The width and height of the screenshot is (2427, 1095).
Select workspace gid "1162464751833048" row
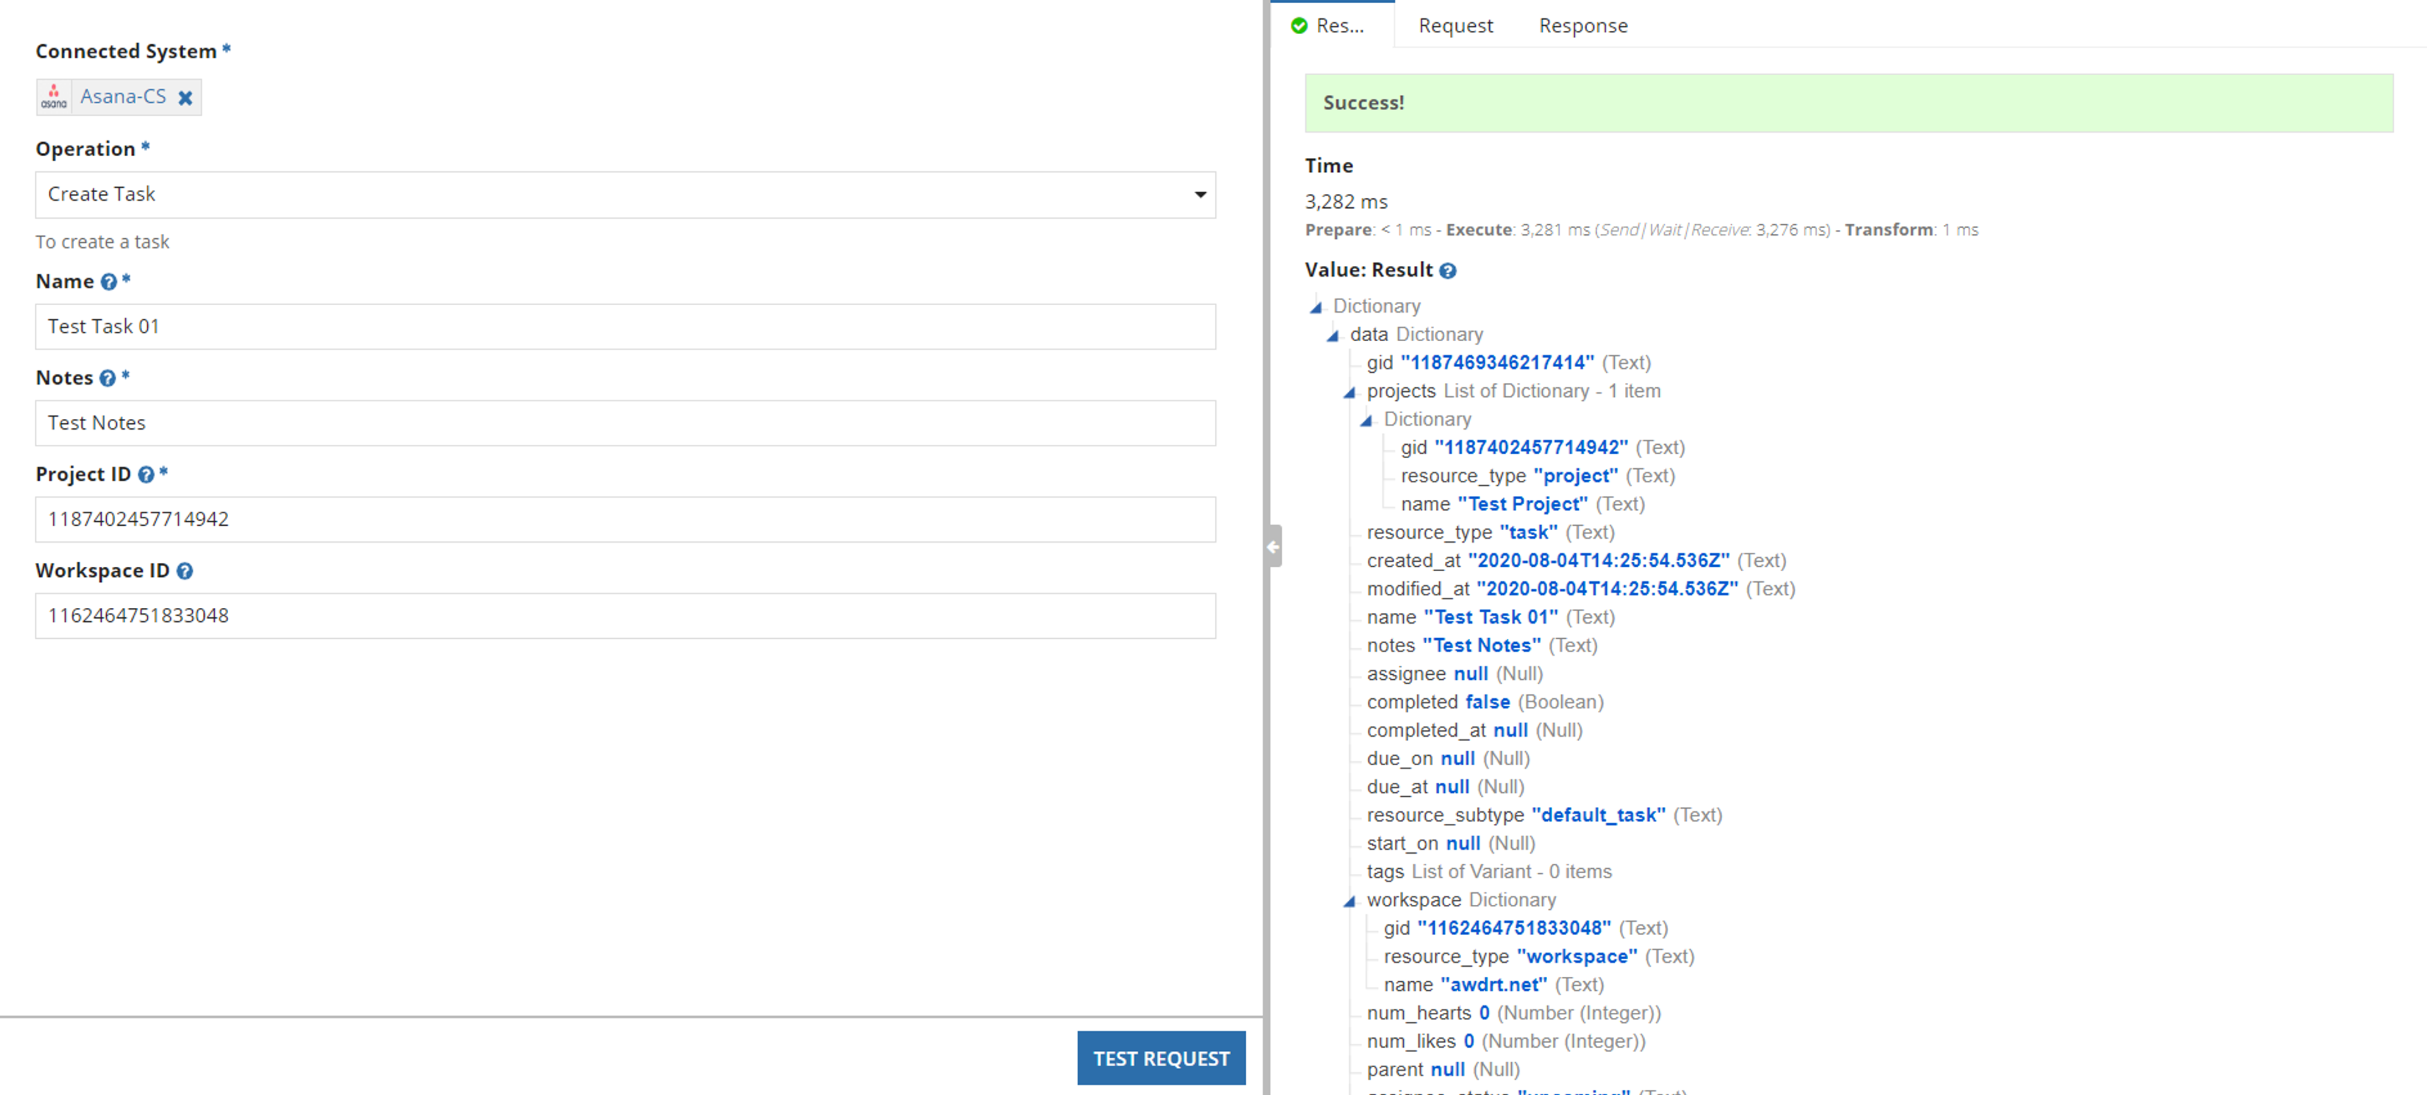pyautogui.click(x=1525, y=928)
